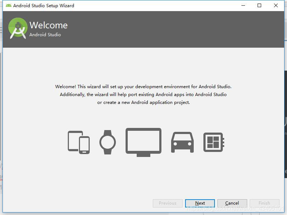
Task: Click the phone and tablet device icon
Action: click(79, 142)
